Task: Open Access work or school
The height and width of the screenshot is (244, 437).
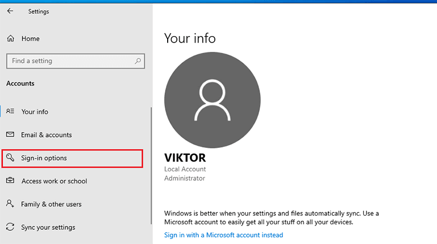Action: click(54, 181)
